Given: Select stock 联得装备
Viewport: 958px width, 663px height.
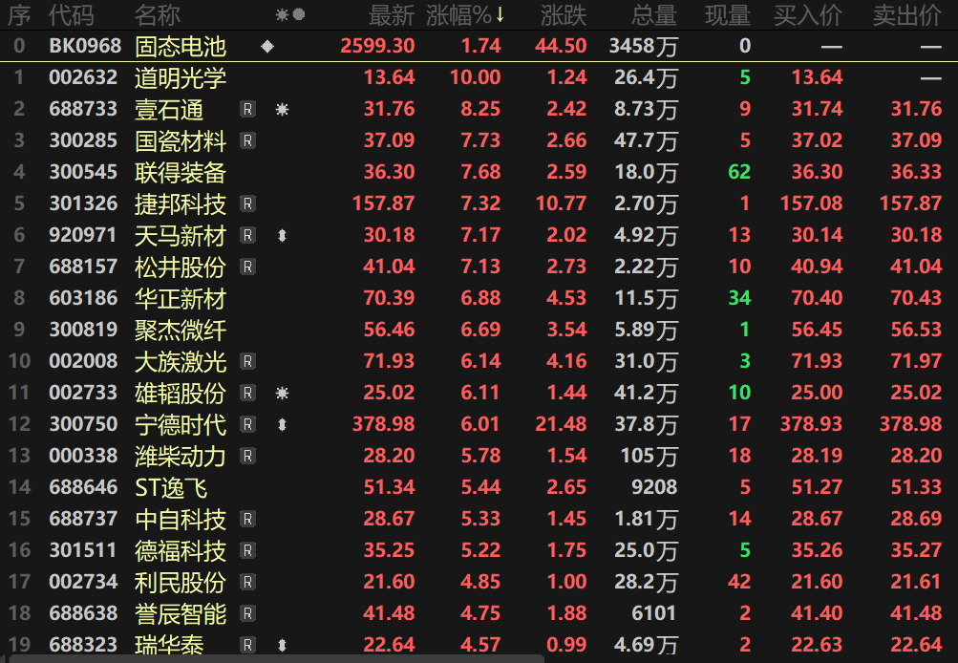Looking at the screenshot, I should 181,172.
